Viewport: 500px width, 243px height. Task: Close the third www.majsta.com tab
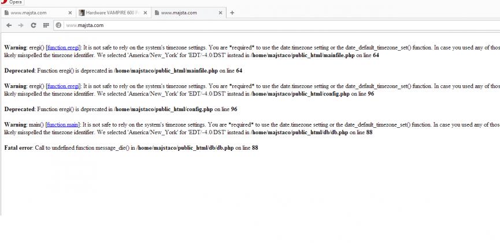(221, 13)
